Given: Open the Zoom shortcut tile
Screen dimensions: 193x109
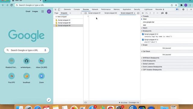Looking at the screenshot, I should point(42,78).
